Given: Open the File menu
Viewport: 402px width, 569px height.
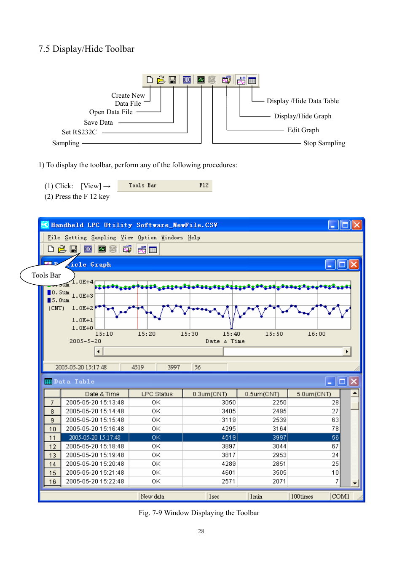Looking at the screenshot, I should (54, 238).
